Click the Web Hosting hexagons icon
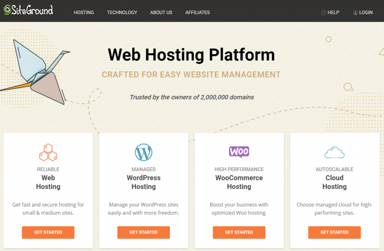 point(48,153)
